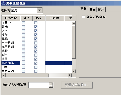The width and height of the screenshot is (121, 95).
Task: Click the dialog title bar application icon
Action: pos(3,3)
